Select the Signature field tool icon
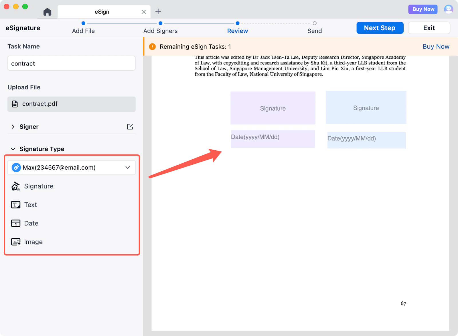Viewport: 458px width, 336px height. coord(16,186)
